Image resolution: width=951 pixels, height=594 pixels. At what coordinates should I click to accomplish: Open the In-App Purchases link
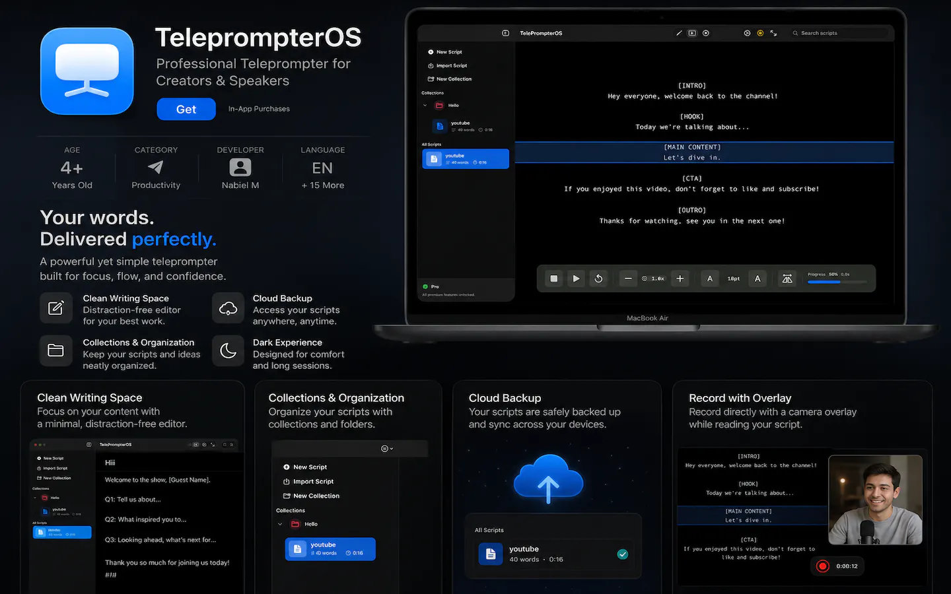tap(259, 109)
